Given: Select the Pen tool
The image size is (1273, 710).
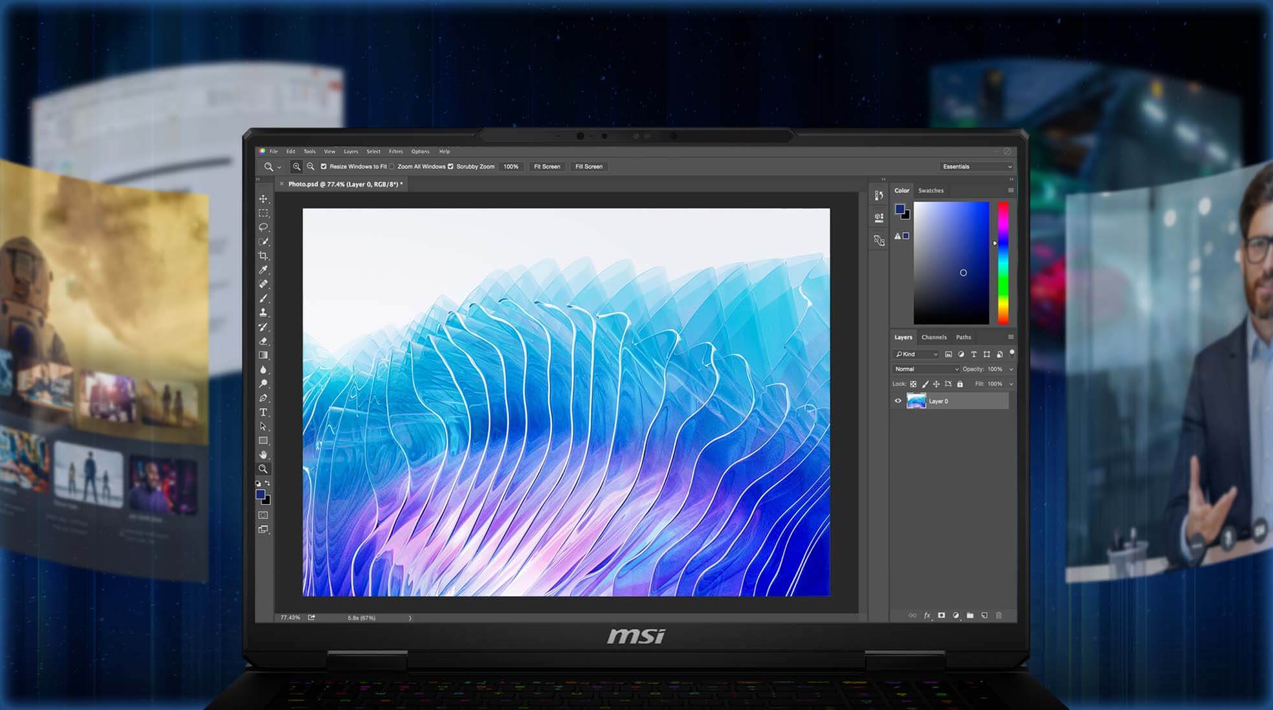Looking at the screenshot, I should coord(263,398).
